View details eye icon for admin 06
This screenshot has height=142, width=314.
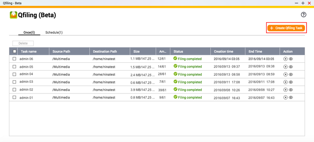pyautogui.click(x=291, y=59)
